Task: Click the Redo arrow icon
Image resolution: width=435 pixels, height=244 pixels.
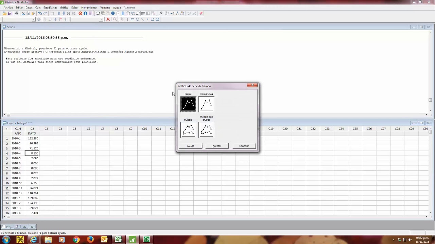Action: pyautogui.click(x=45, y=14)
